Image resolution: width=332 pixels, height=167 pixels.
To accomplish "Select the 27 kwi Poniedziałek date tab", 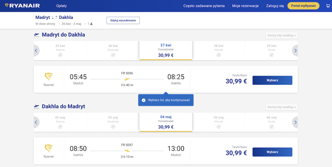I will [166, 50].
